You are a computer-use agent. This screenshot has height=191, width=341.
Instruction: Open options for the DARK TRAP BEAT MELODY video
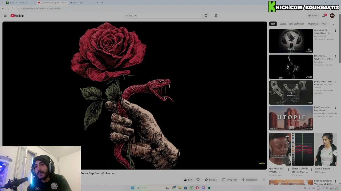(335, 82)
